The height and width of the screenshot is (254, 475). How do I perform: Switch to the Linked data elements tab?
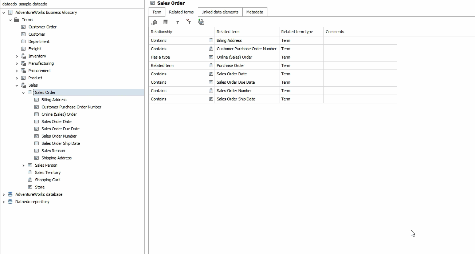coord(220,12)
